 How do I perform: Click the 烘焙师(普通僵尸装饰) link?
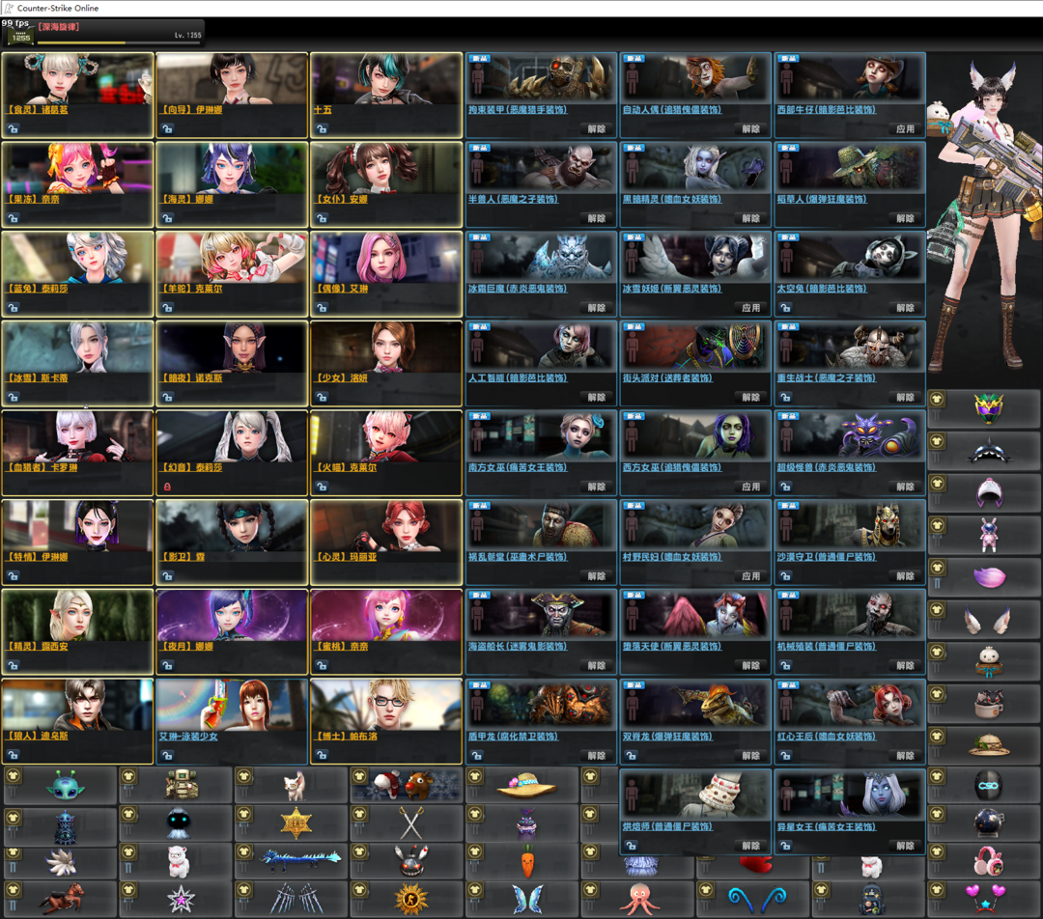point(667,826)
